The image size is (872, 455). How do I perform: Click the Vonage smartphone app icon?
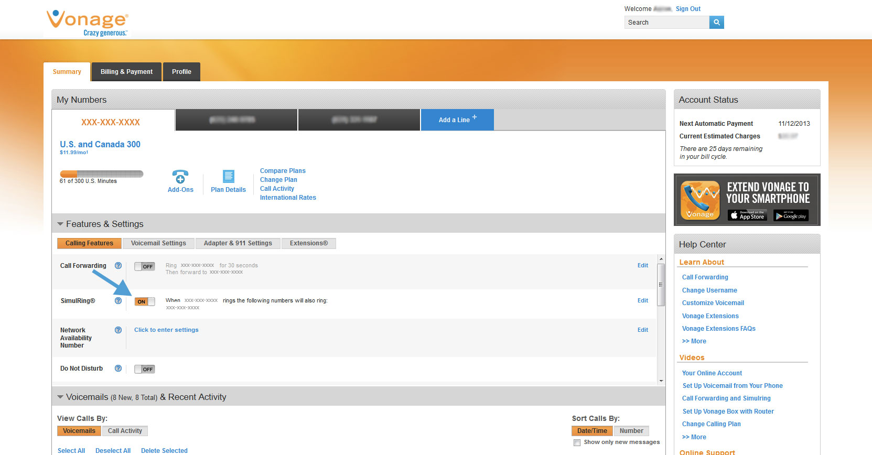(700, 200)
